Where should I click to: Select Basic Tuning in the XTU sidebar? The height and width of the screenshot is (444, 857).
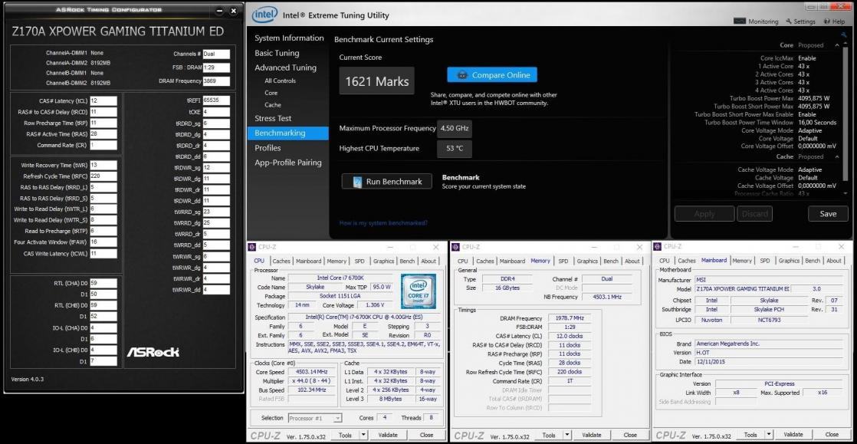(x=277, y=53)
